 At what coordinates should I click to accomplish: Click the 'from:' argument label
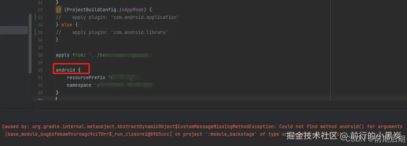coord(79,55)
